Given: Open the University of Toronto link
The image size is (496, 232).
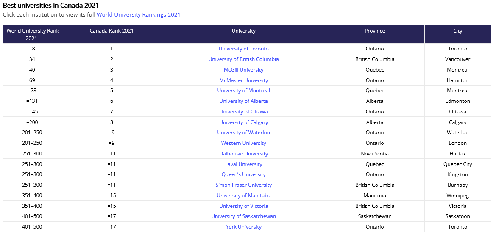Looking at the screenshot, I should (x=244, y=49).
